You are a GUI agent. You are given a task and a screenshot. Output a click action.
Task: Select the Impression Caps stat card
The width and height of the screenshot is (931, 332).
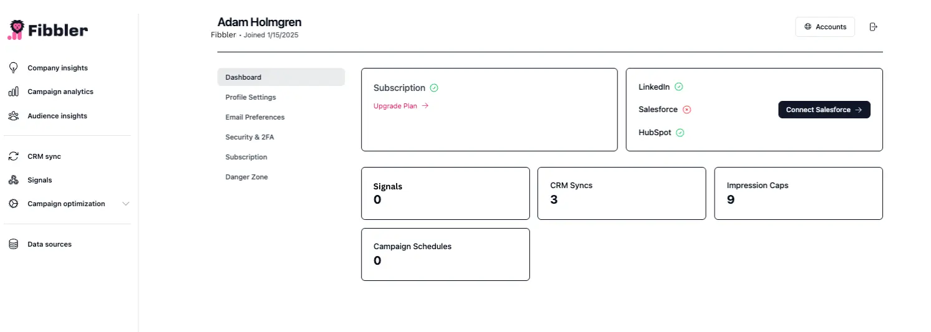coord(798,193)
